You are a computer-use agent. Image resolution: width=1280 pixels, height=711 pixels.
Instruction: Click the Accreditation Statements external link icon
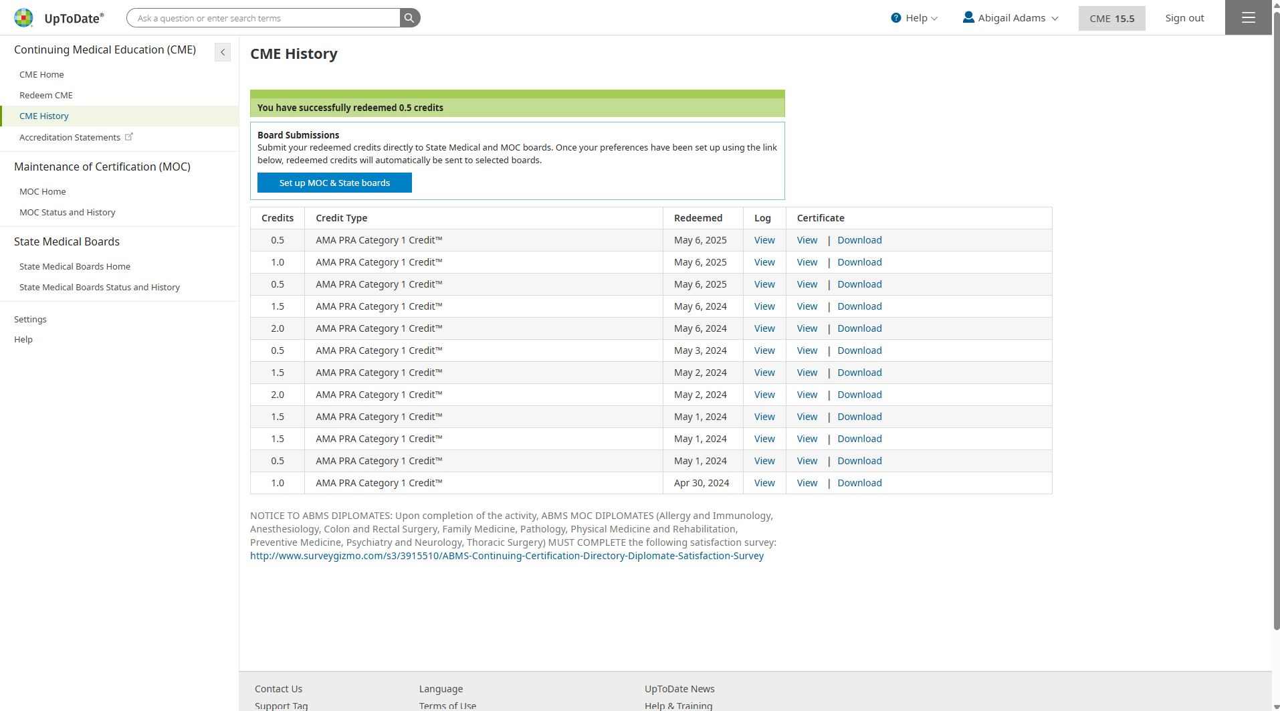pos(129,137)
